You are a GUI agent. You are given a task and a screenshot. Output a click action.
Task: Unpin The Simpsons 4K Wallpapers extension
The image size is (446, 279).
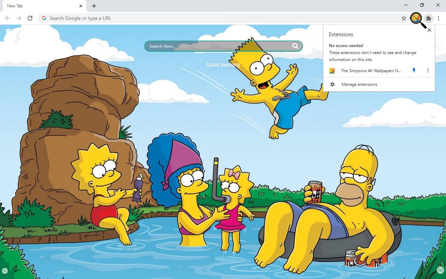pos(414,70)
